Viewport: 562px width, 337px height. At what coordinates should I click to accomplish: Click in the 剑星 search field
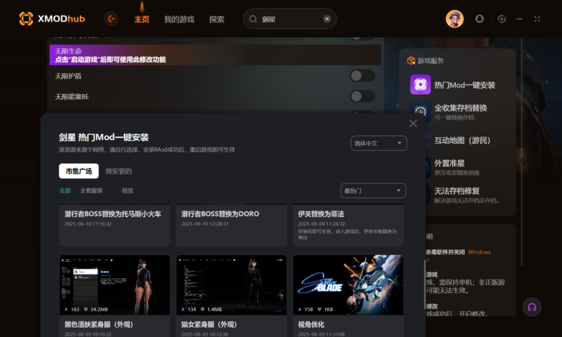[289, 19]
